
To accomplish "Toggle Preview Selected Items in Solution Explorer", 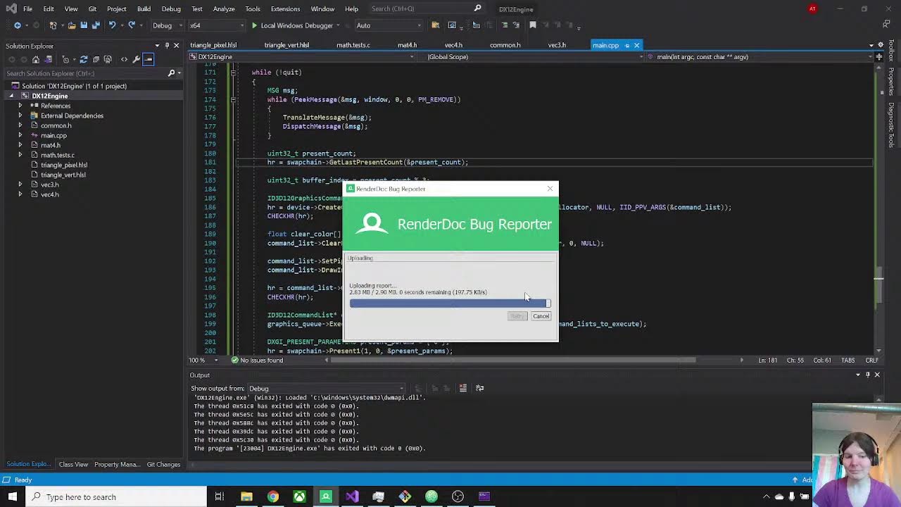I will pos(148,59).
